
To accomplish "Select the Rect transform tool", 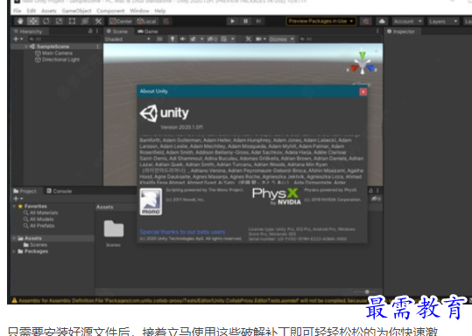I will [72, 21].
